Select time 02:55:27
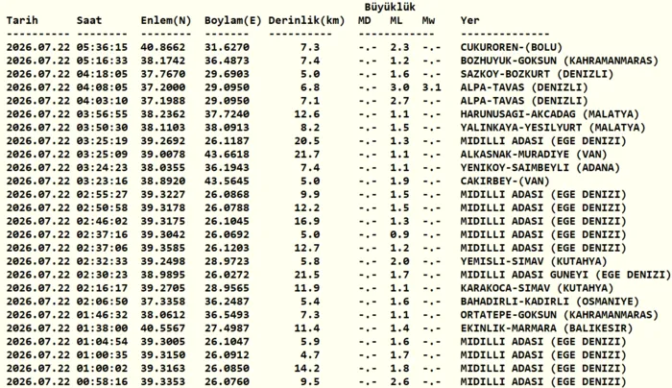 (102, 195)
